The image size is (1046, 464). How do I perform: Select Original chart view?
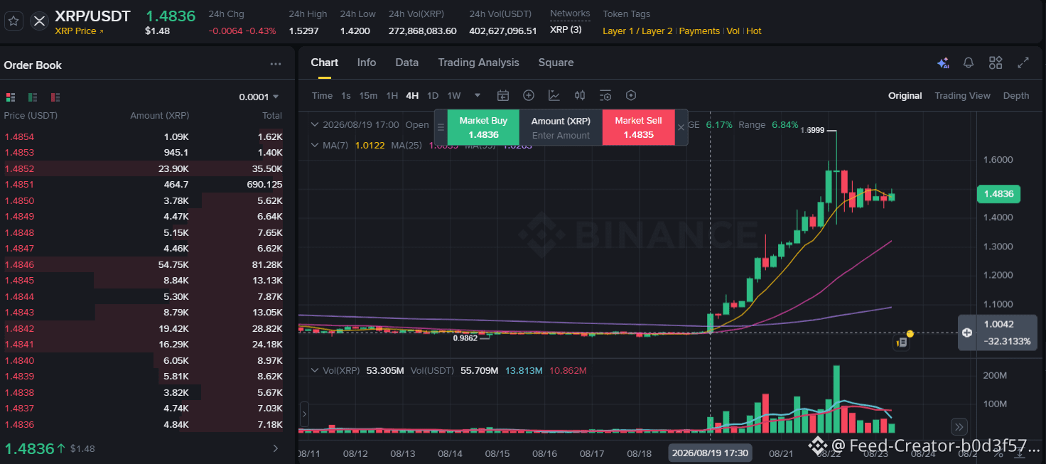coord(905,95)
